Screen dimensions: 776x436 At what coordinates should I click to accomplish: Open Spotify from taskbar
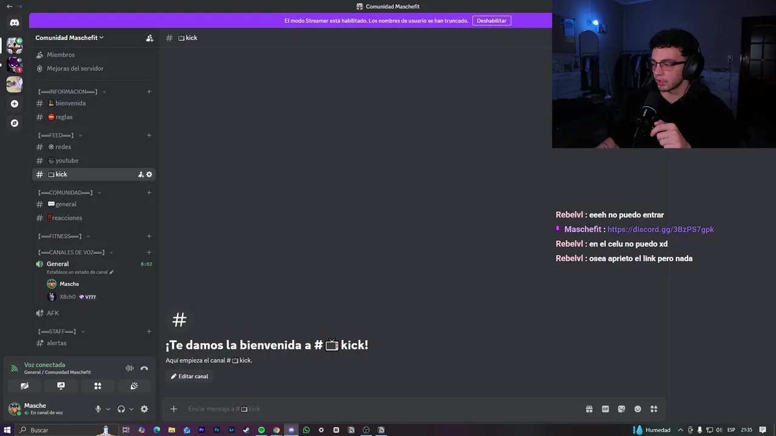[x=261, y=430]
